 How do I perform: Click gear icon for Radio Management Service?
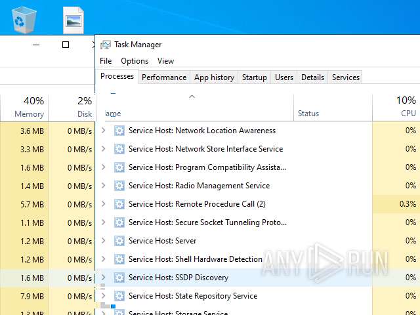[119, 186]
